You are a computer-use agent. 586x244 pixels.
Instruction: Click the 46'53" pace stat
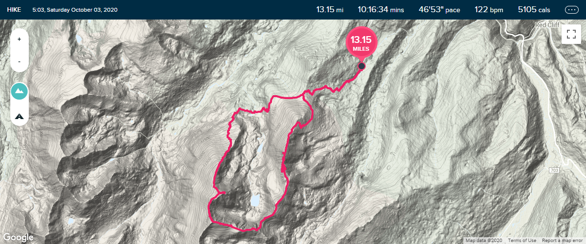click(x=439, y=10)
